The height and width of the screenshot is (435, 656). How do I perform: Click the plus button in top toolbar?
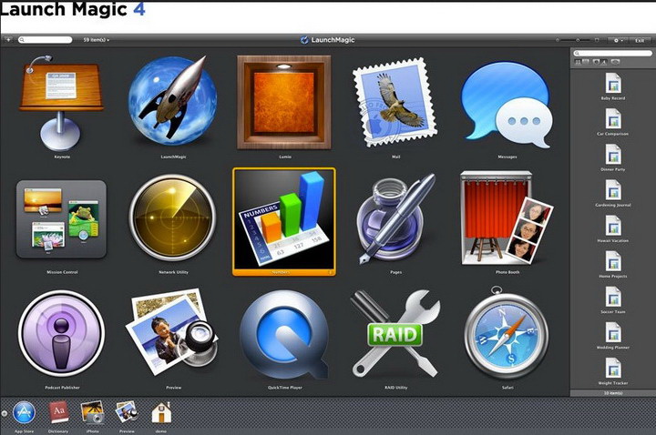point(8,40)
